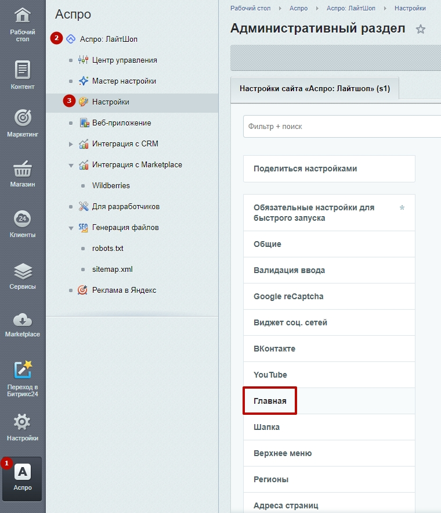Screen dimensions: 441x513
Task: Open Реклама в Яндекс tree item
Action: (x=124, y=290)
